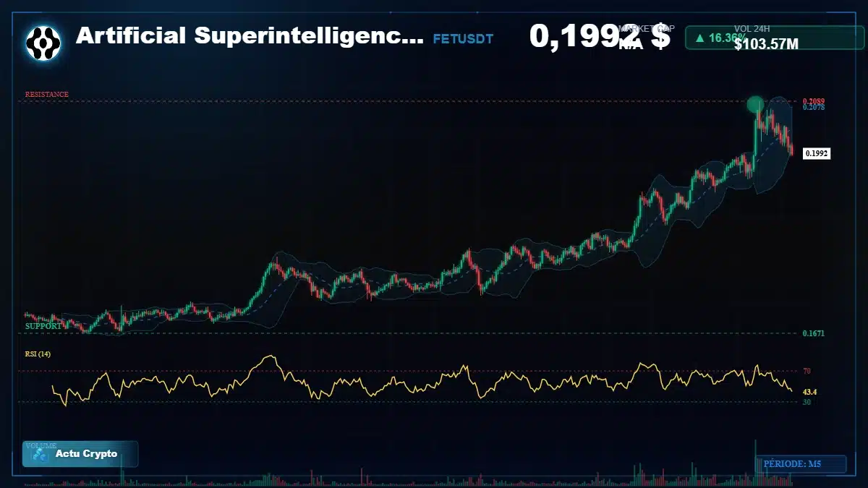Click the Actu Crypto logo icon

pyautogui.click(x=40, y=455)
